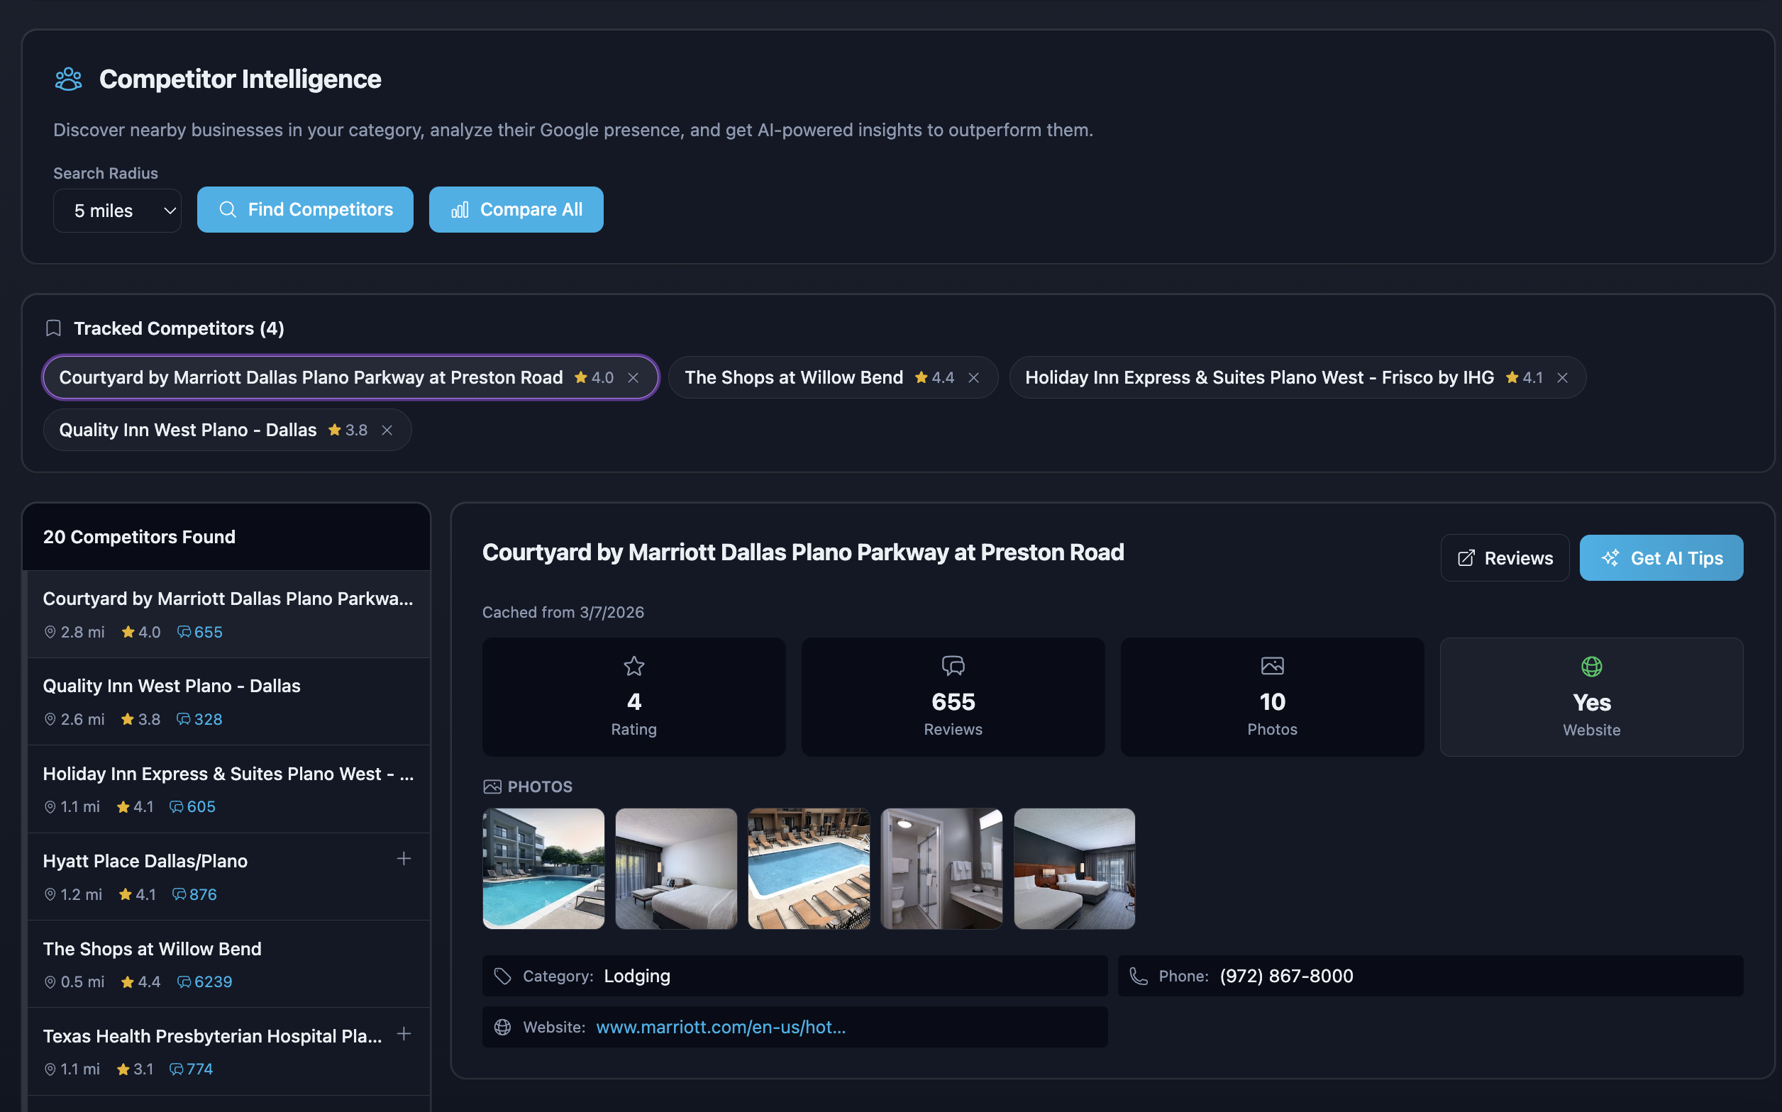Add Texas Health Presbyterian Hospital with plus icon

tap(404, 1033)
